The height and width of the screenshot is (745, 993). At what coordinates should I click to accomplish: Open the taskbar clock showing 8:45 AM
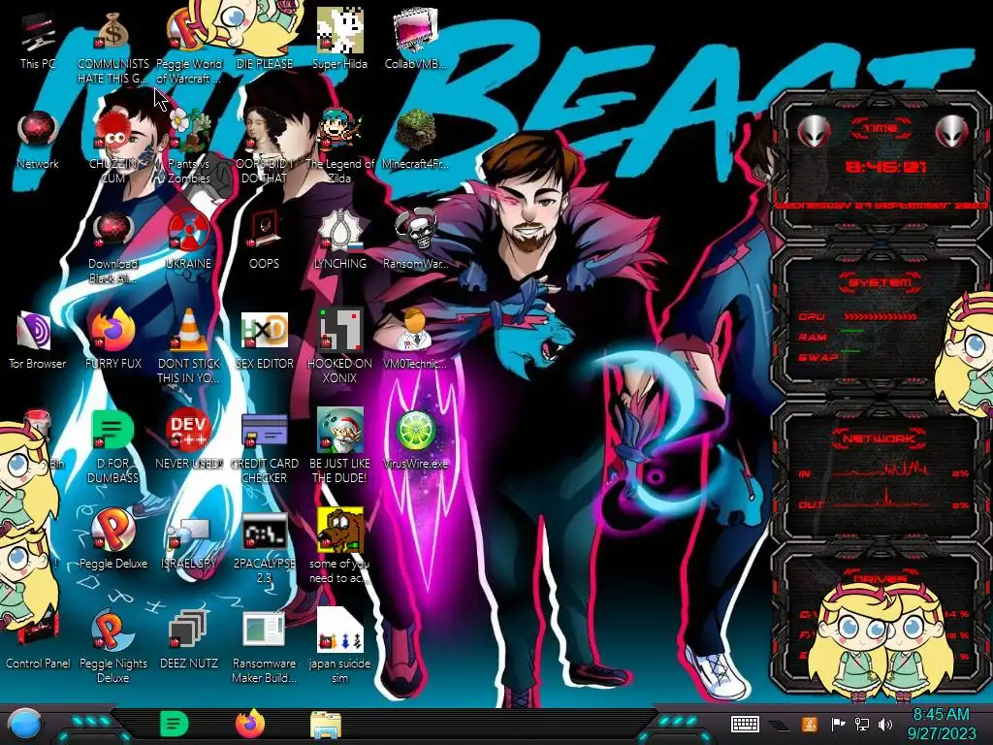click(x=941, y=724)
